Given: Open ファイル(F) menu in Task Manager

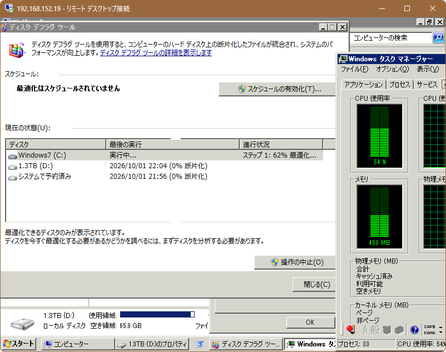Looking at the screenshot, I should [354, 69].
